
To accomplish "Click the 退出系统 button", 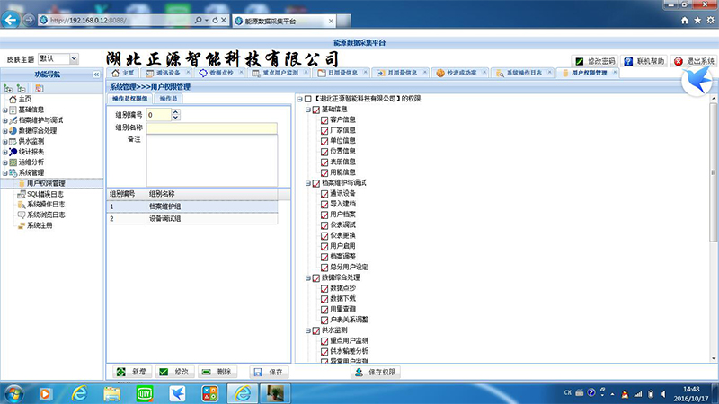I will (694, 61).
